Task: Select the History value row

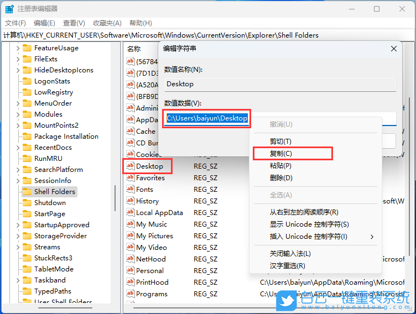Action: point(148,201)
